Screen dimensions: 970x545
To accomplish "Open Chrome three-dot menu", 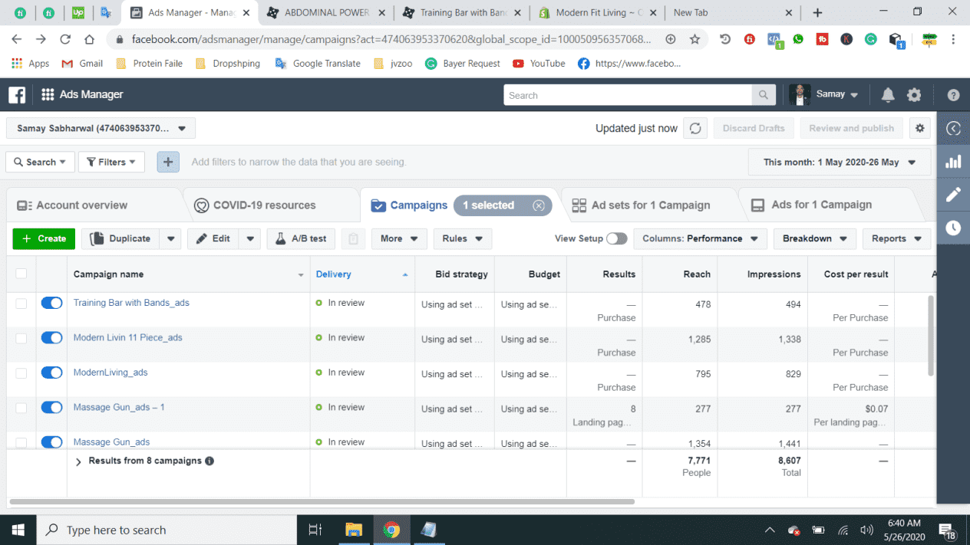I will (953, 39).
